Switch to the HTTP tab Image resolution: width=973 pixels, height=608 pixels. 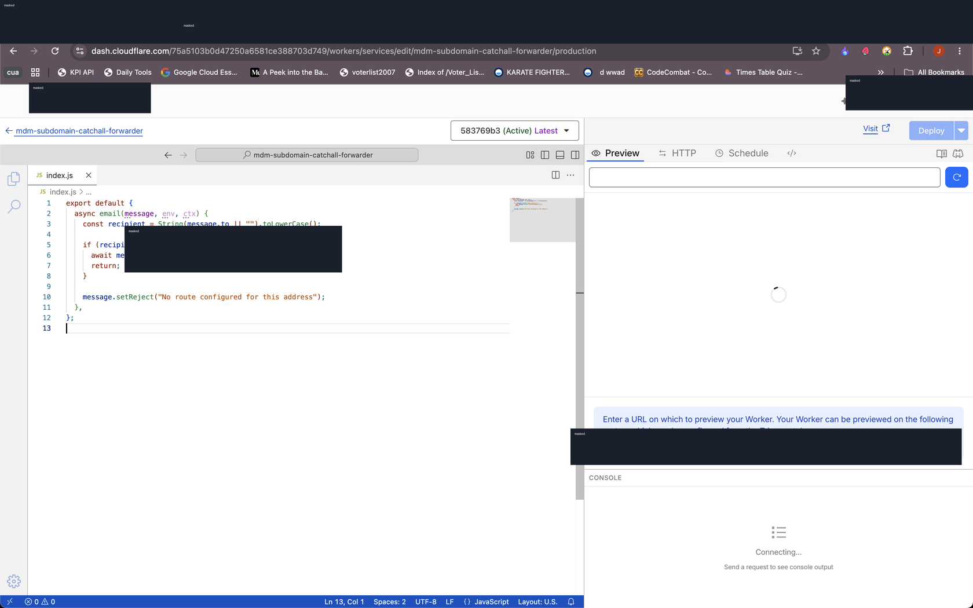coord(678,153)
